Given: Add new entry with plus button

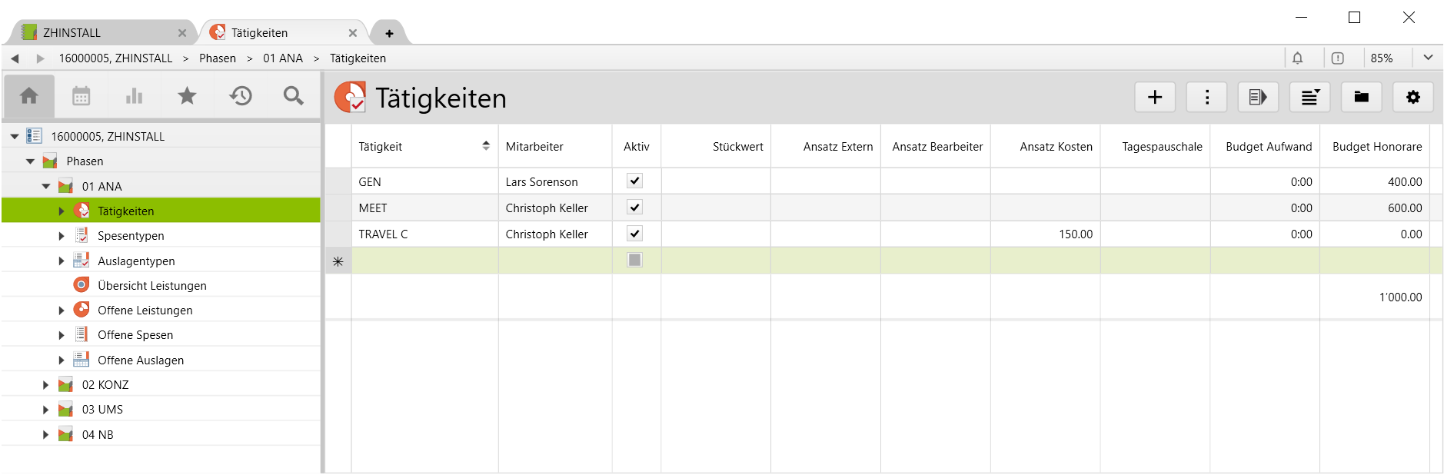Looking at the screenshot, I should coord(1154,98).
